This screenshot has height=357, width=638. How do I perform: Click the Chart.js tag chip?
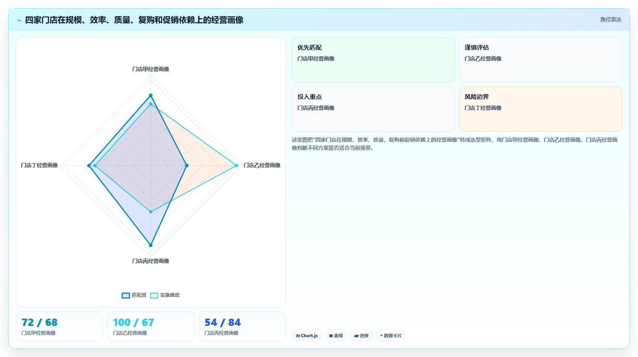pyautogui.click(x=307, y=336)
